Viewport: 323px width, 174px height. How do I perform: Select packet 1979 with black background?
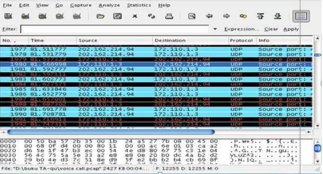pos(156,60)
